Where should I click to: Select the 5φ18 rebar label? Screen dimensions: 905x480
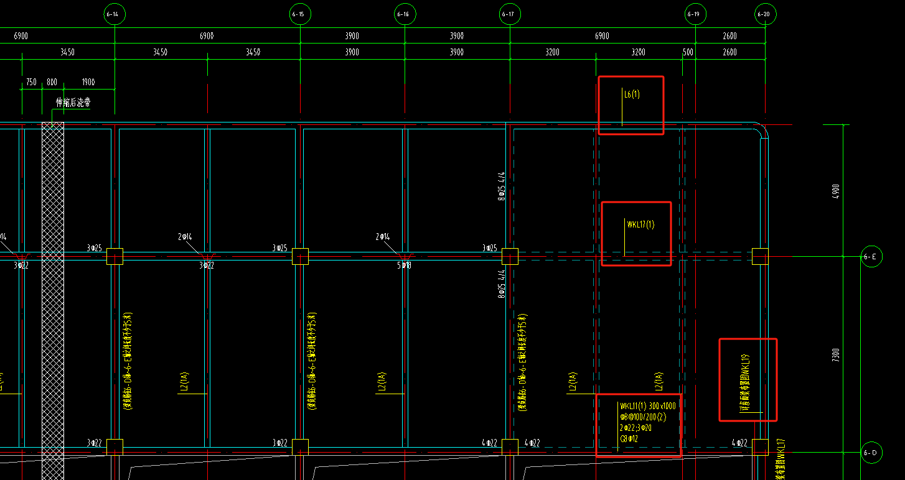point(405,265)
